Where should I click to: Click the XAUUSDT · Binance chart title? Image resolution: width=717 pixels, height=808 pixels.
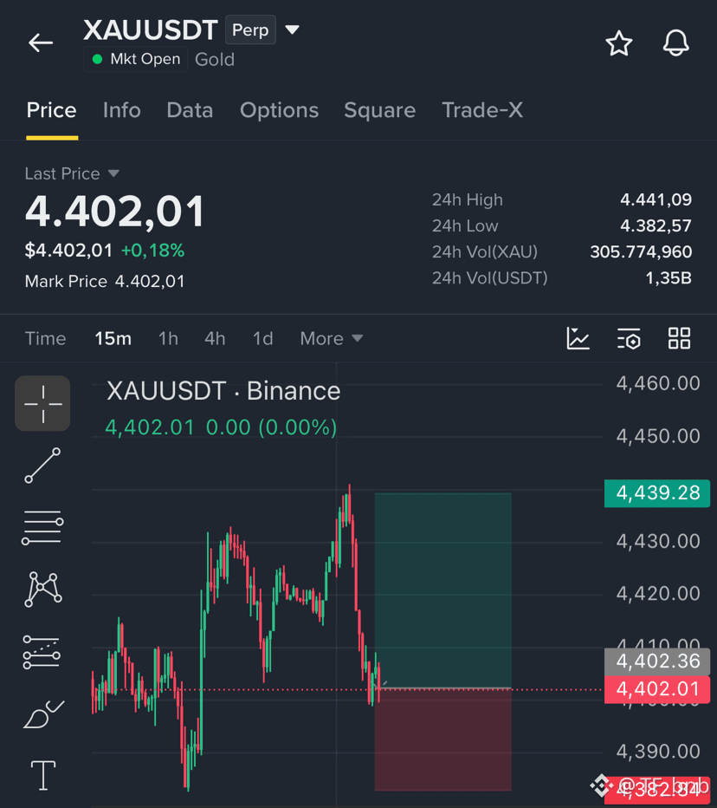[x=223, y=391]
